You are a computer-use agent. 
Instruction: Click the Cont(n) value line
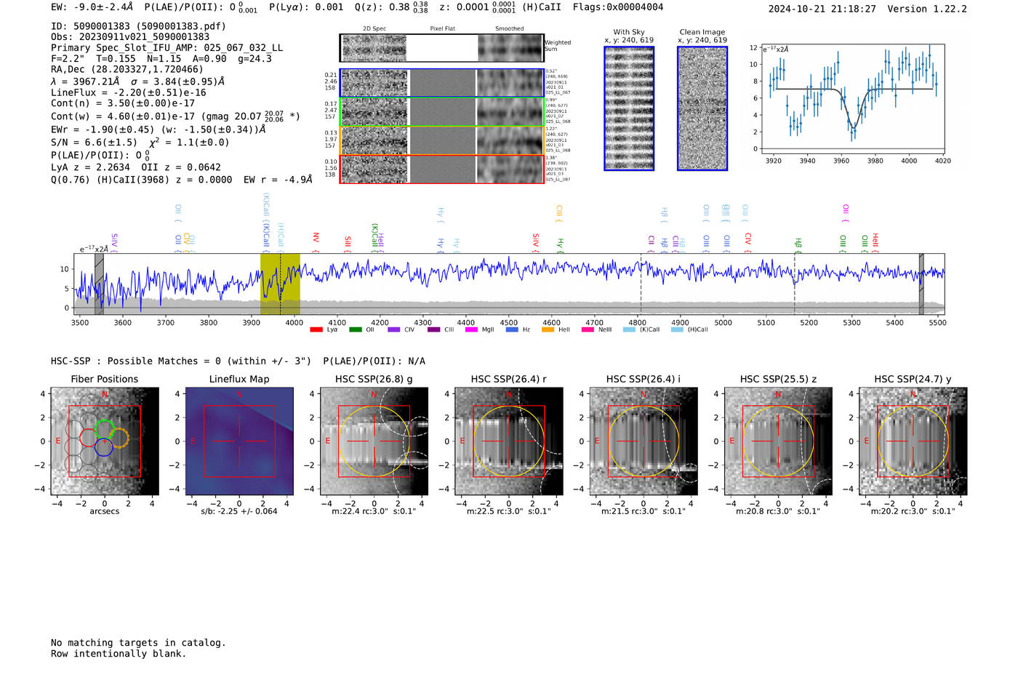coord(123,103)
